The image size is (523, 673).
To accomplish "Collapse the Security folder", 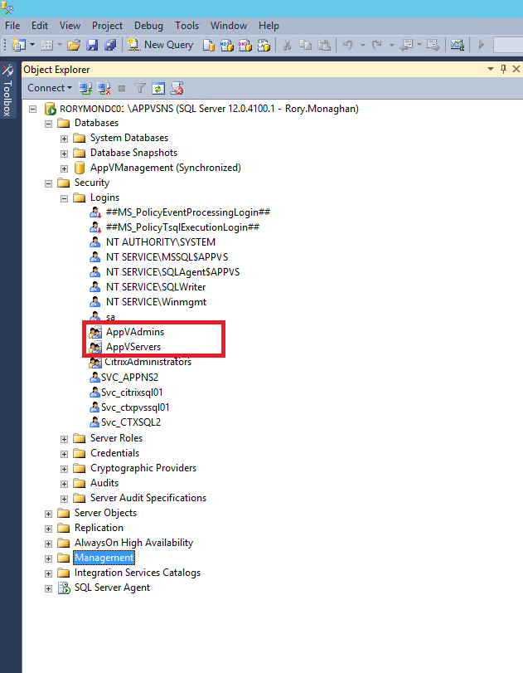I will click(48, 183).
